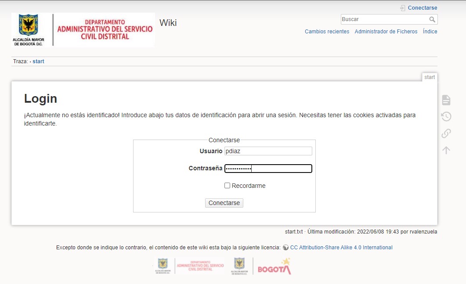Image resolution: width=466 pixels, height=284 pixels.
Task: Click the login icon beside Conectarse at top
Action: (x=402, y=8)
